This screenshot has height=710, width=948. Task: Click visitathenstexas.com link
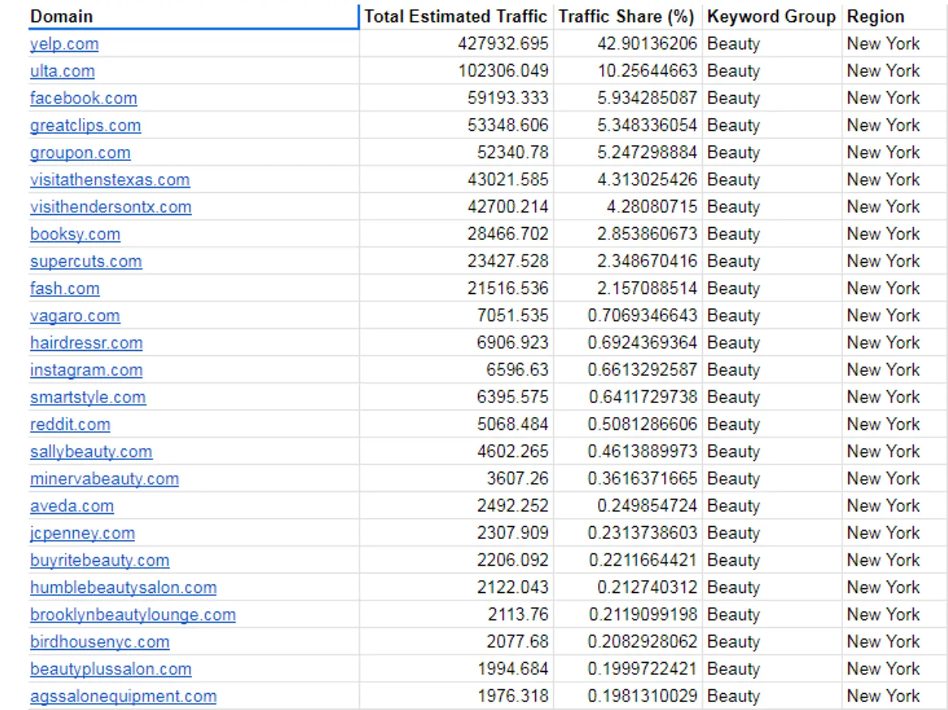(110, 180)
